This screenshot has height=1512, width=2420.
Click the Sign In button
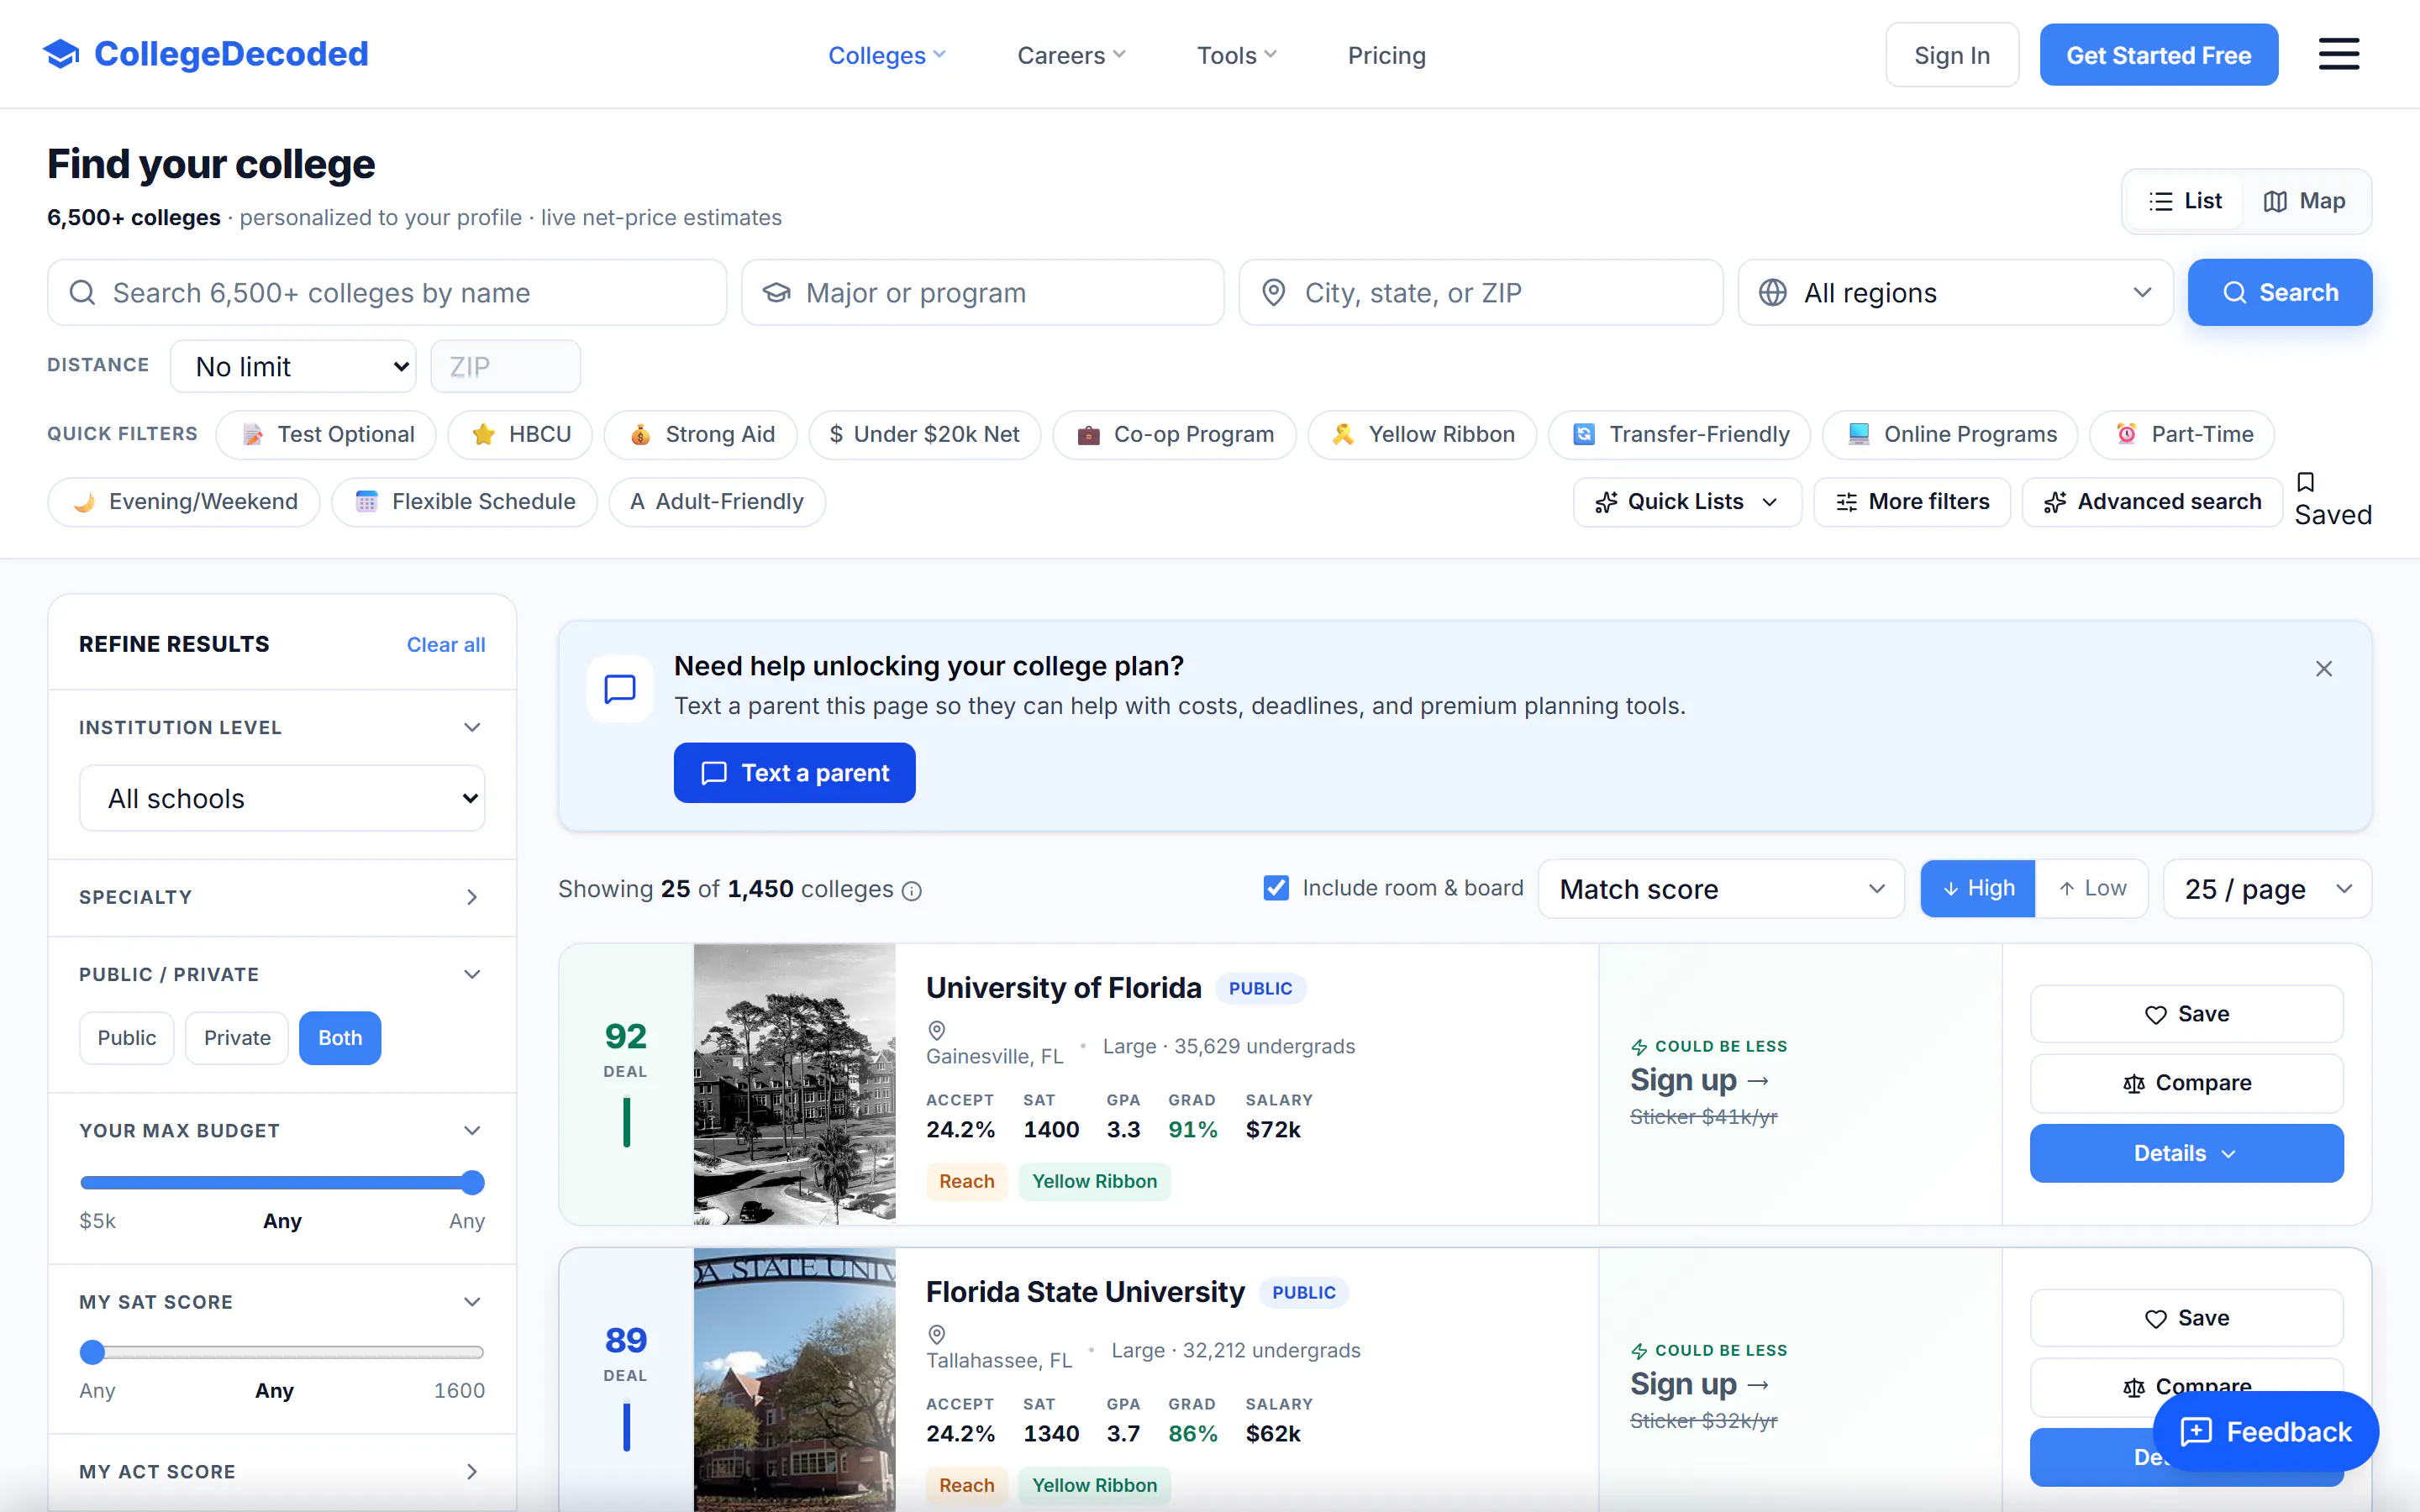(1952, 55)
